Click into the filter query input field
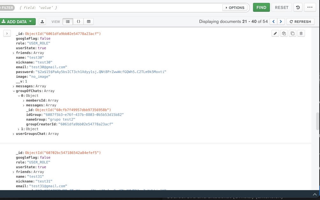The height and width of the screenshot is (200, 320). 118,8
